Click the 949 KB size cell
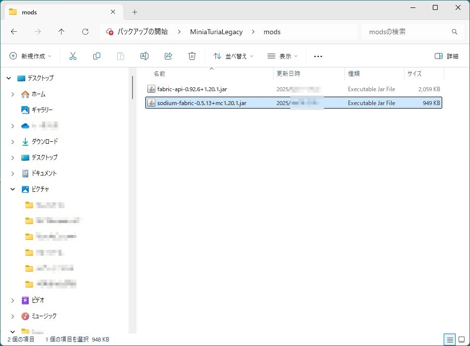Screen dimensions: 470x346 coord(431,103)
